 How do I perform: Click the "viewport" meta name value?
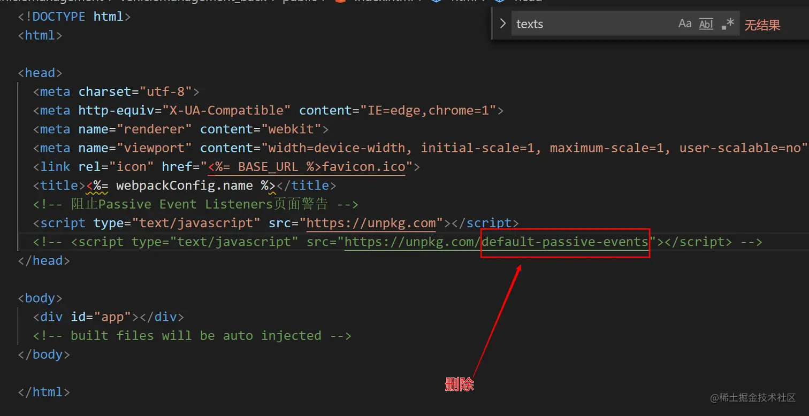tap(155, 148)
